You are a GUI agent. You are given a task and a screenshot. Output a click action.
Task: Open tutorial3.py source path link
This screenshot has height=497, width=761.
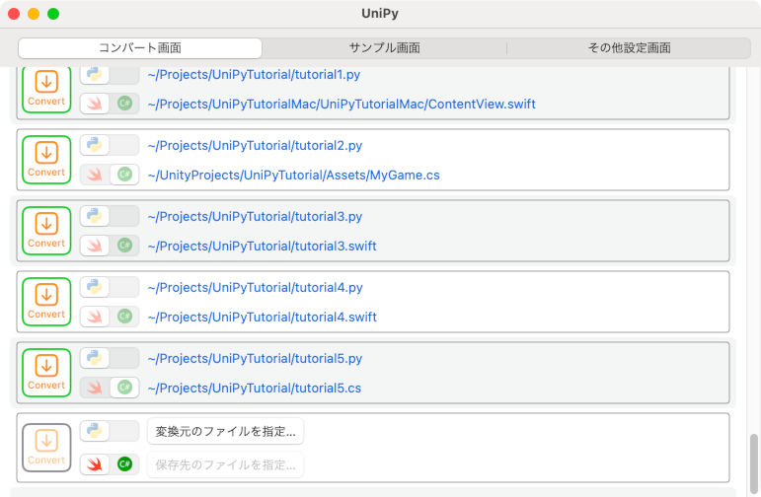click(x=255, y=217)
